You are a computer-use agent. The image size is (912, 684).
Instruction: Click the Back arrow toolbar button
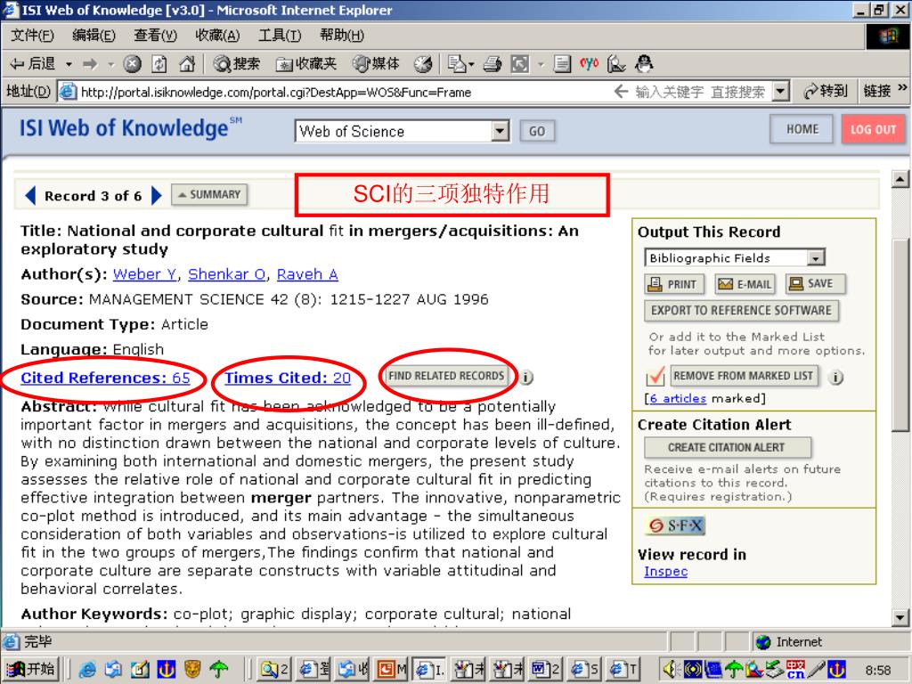coord(33,63)
